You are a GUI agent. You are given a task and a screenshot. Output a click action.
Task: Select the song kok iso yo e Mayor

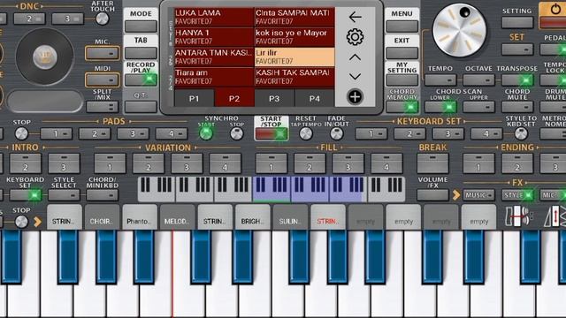(294, 37)
